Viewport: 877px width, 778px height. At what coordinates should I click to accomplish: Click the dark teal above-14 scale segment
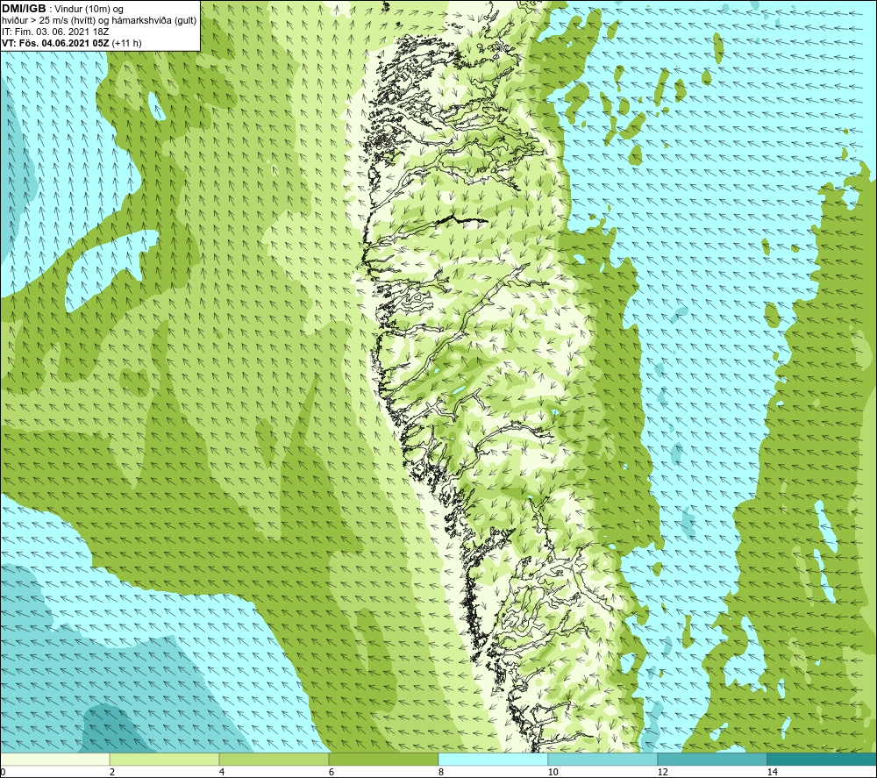click(823, 759)
